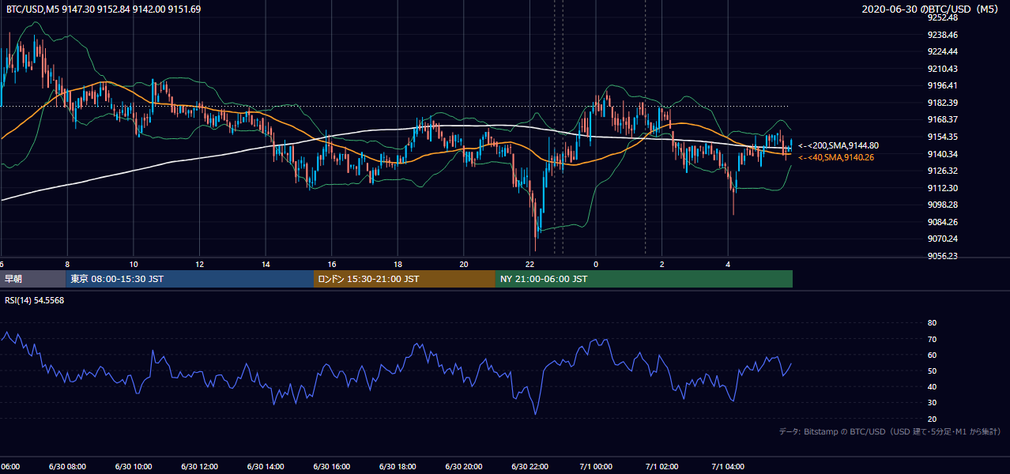Screen dimensions: 1010x474
Task: Select the chart title "2020-06-30 のBTC/USD (M5)"
Action: pyautogui.click(x=931, y=9)
